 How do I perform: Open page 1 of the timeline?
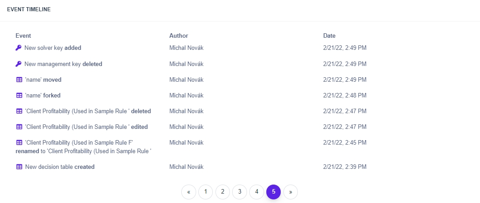point(206,192)
